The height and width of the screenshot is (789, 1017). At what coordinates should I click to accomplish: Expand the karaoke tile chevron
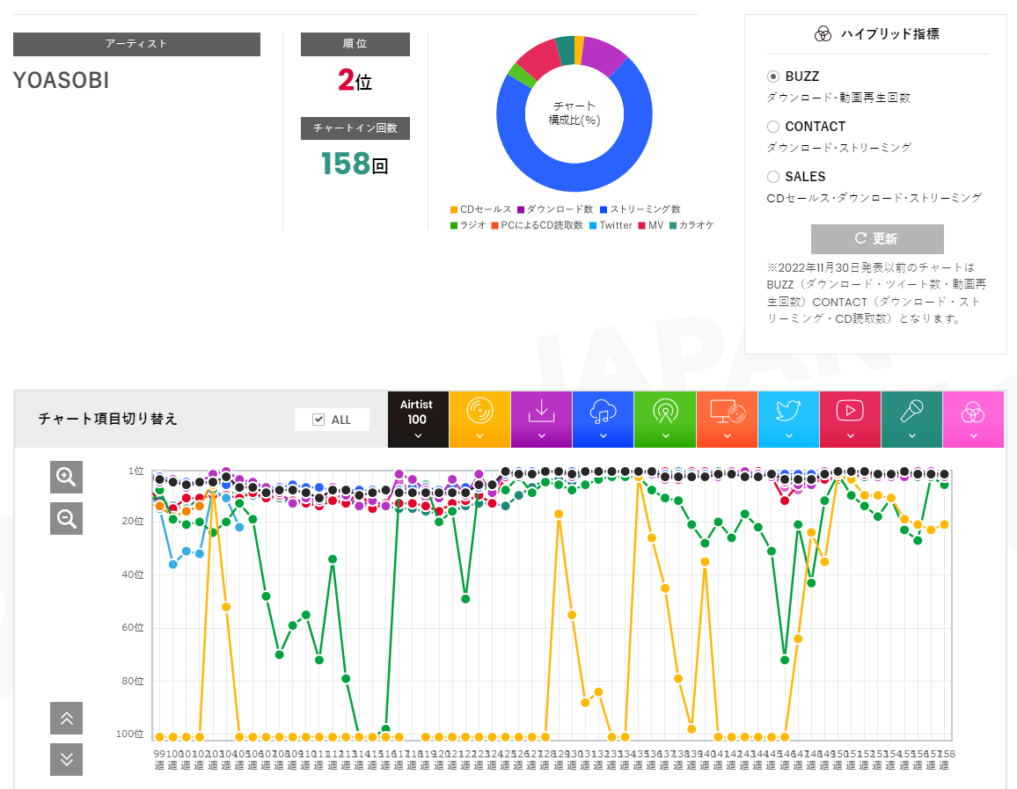911,435
